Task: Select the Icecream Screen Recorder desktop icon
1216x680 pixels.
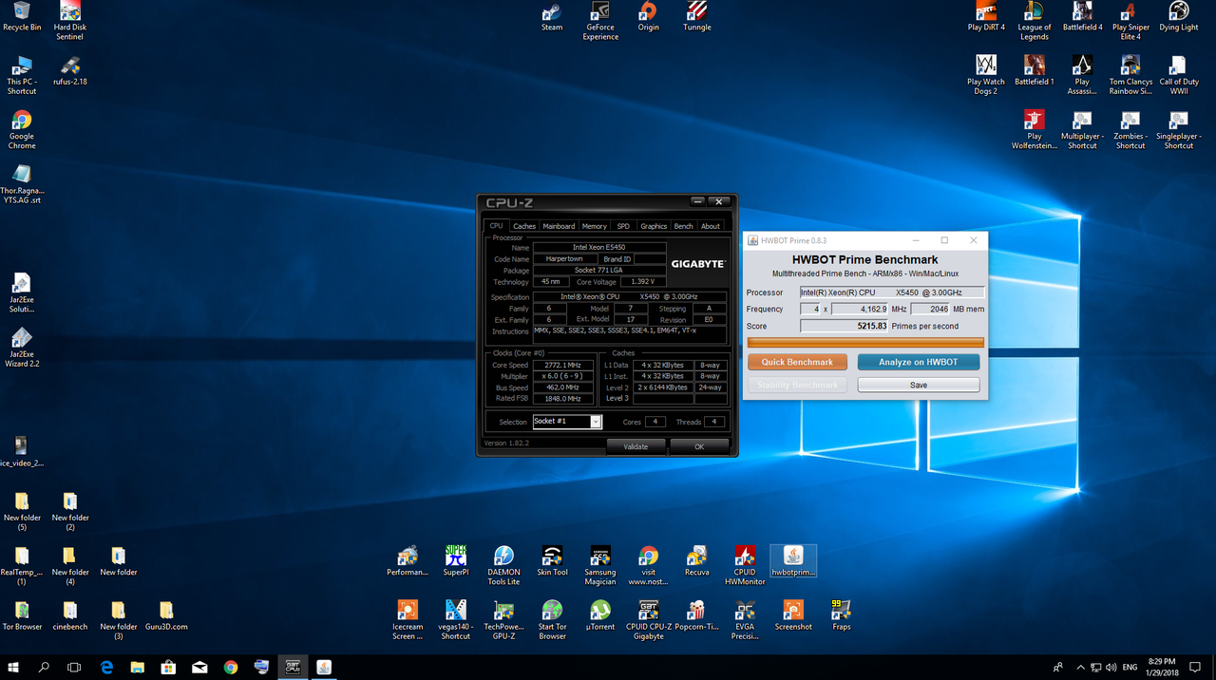Action: [x=408, y=619]
